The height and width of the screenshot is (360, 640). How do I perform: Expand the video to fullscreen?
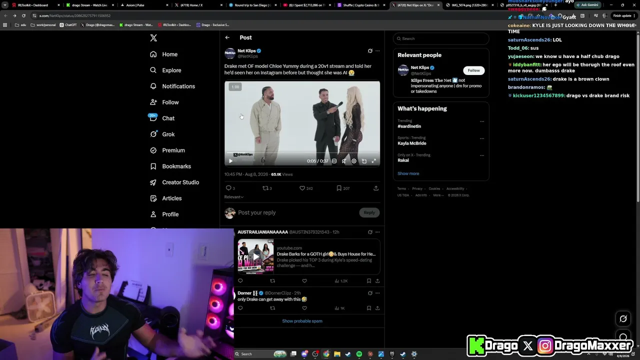(373, 161)
